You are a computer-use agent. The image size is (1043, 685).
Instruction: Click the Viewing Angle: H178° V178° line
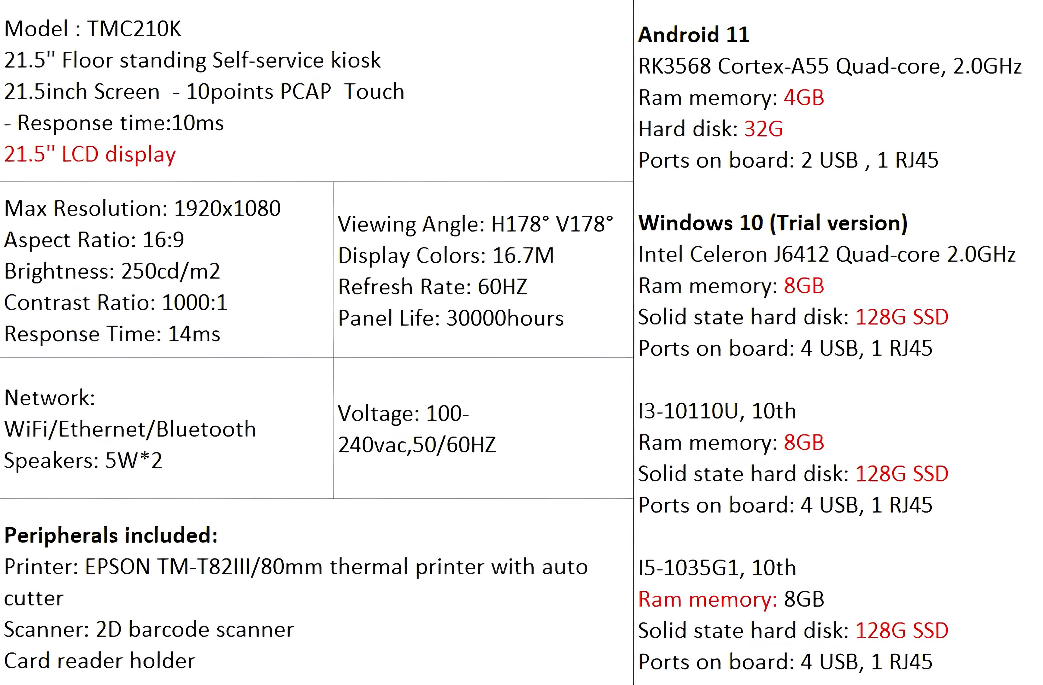475,224
